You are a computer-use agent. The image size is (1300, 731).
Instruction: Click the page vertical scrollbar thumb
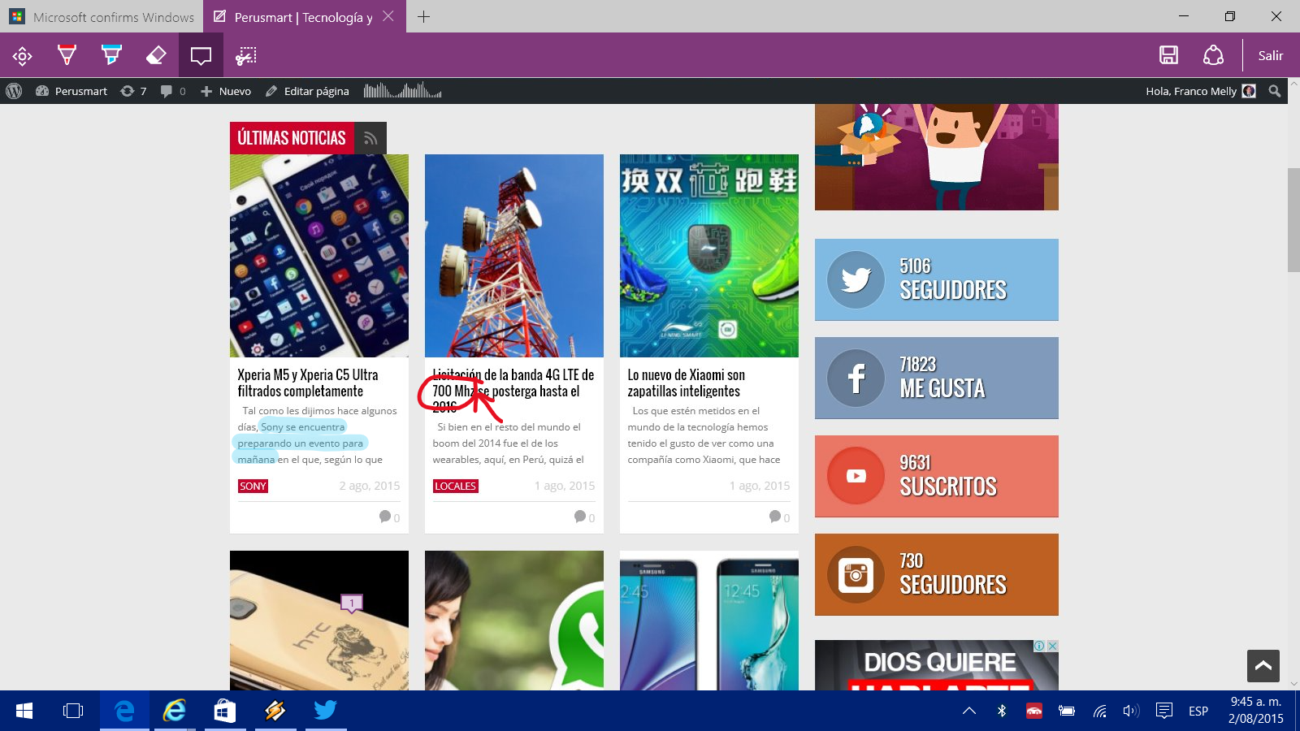point(1293,219)
